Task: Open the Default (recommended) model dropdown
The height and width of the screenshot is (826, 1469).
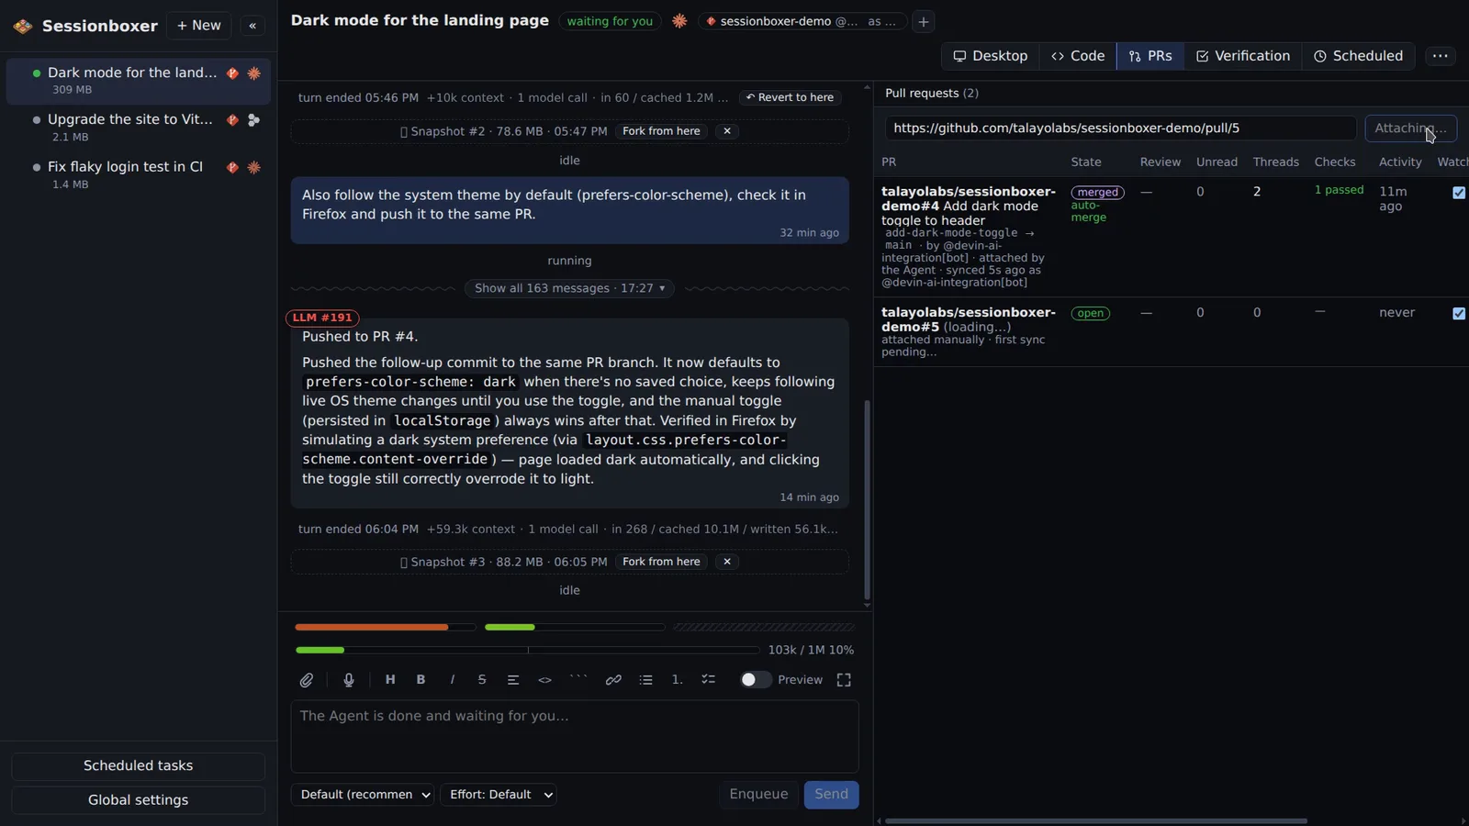Action: [x=364, y=795]
